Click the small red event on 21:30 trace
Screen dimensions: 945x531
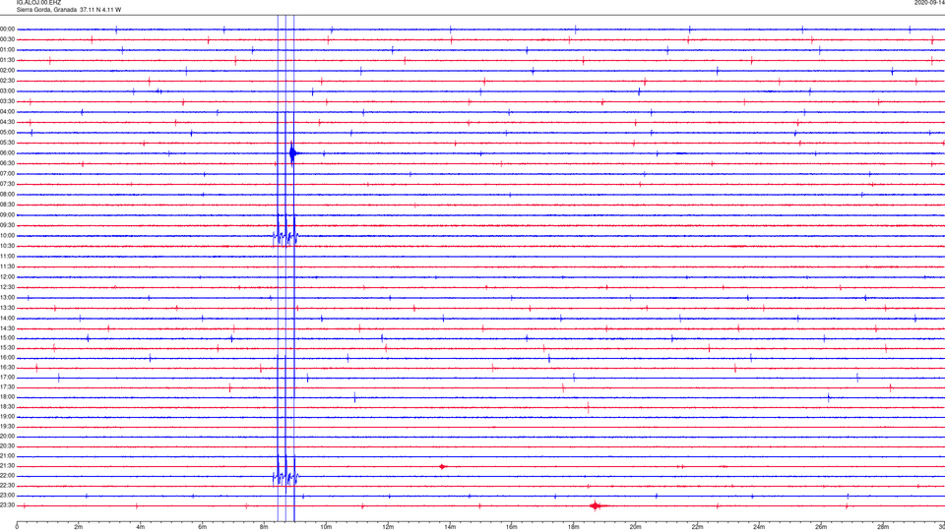click(x=442, y=466)
